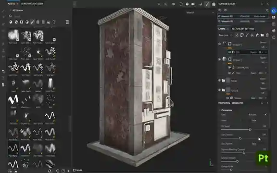Image resolution: width=277 pixels, height=173 pixels.
Task: Filter assets by environment images icon
Action: (x=49, y=22)
